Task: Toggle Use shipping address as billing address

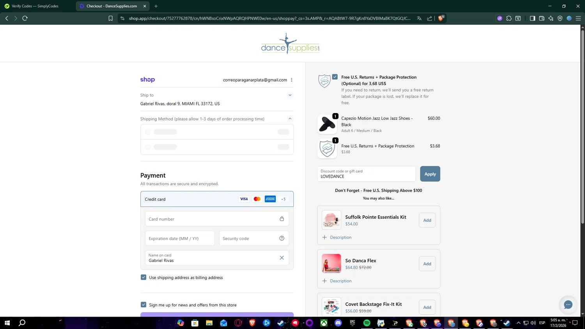Action: [x=144, y=278]
